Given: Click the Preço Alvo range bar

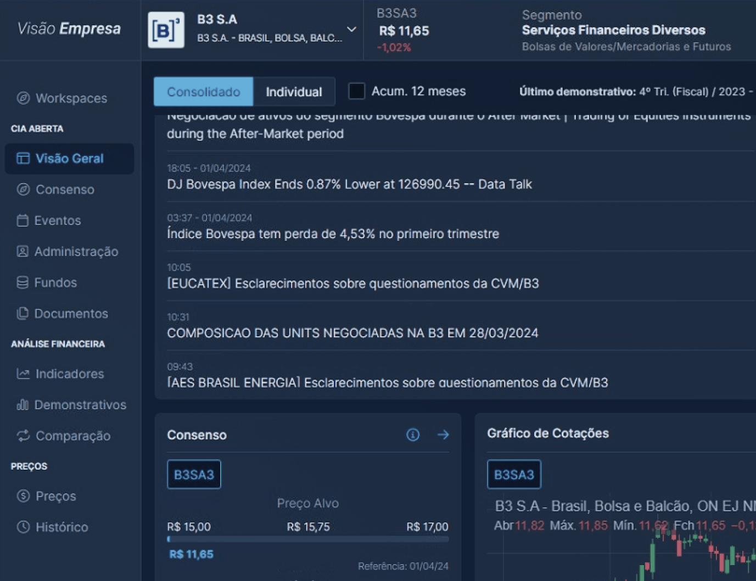Looking at the screenshot, I should [x=307, y=539].
